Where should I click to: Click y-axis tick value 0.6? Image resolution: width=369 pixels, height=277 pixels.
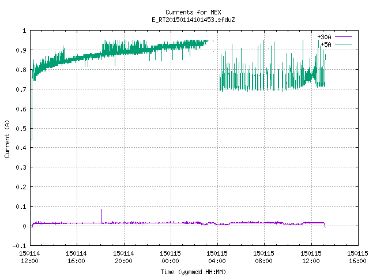coord(21,109)
